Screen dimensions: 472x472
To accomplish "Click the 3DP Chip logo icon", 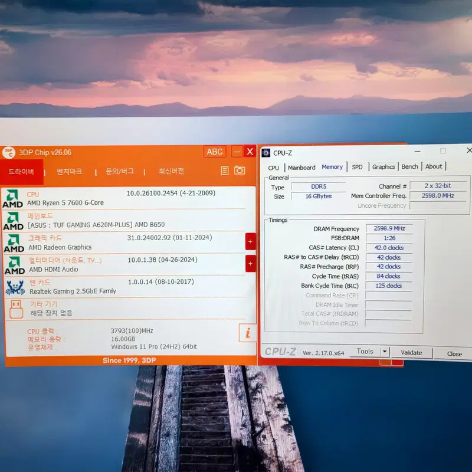I will click(x=9, y=153).
